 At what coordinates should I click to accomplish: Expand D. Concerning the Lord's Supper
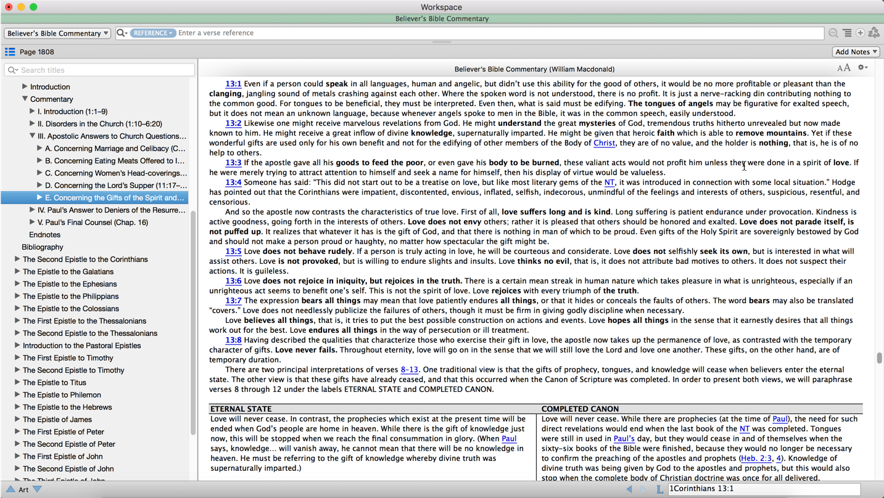pyautogui.click(x=39, y=185)
